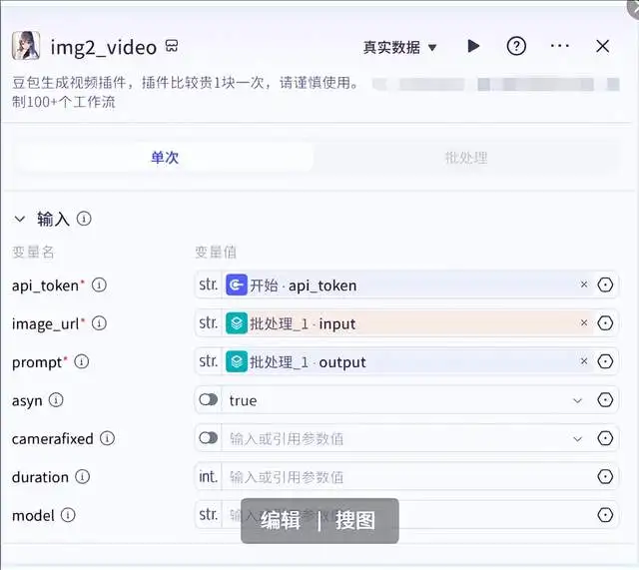Show info icon for prompt
Viewport: 639px width, 570px height.
[x=82, y=361]
